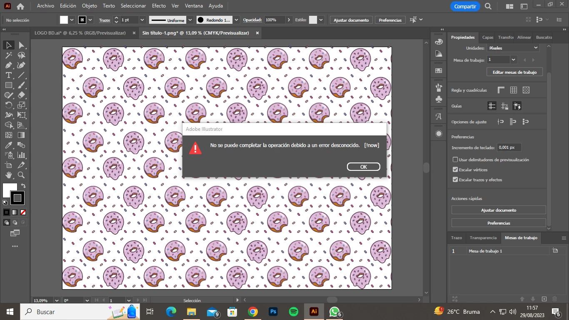The height and width of the screenshot is (320, 569).
Task: Select the Rotate tool
Action: coord(9,105)
